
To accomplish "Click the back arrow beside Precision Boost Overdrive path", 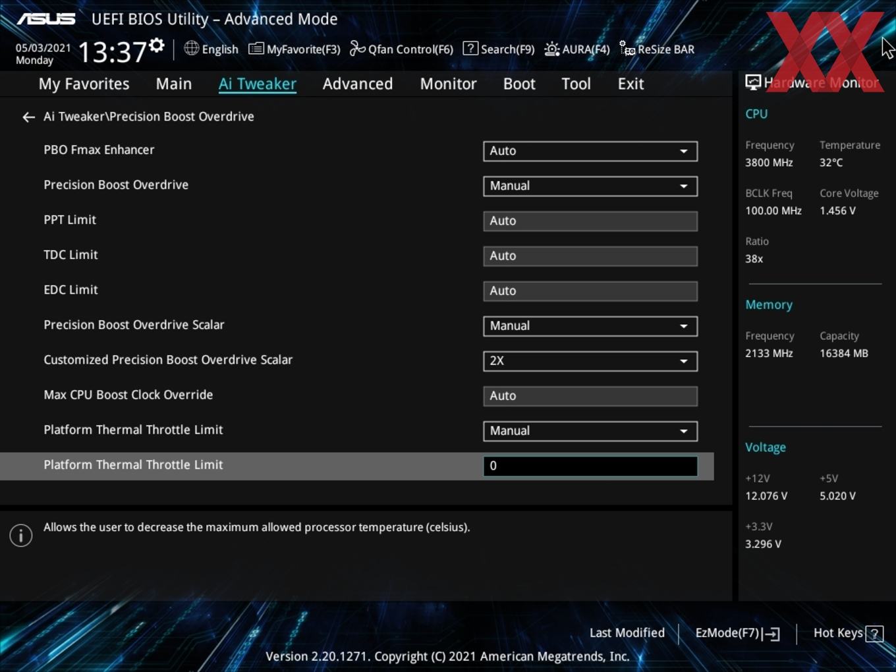I will tap(28, 117).
